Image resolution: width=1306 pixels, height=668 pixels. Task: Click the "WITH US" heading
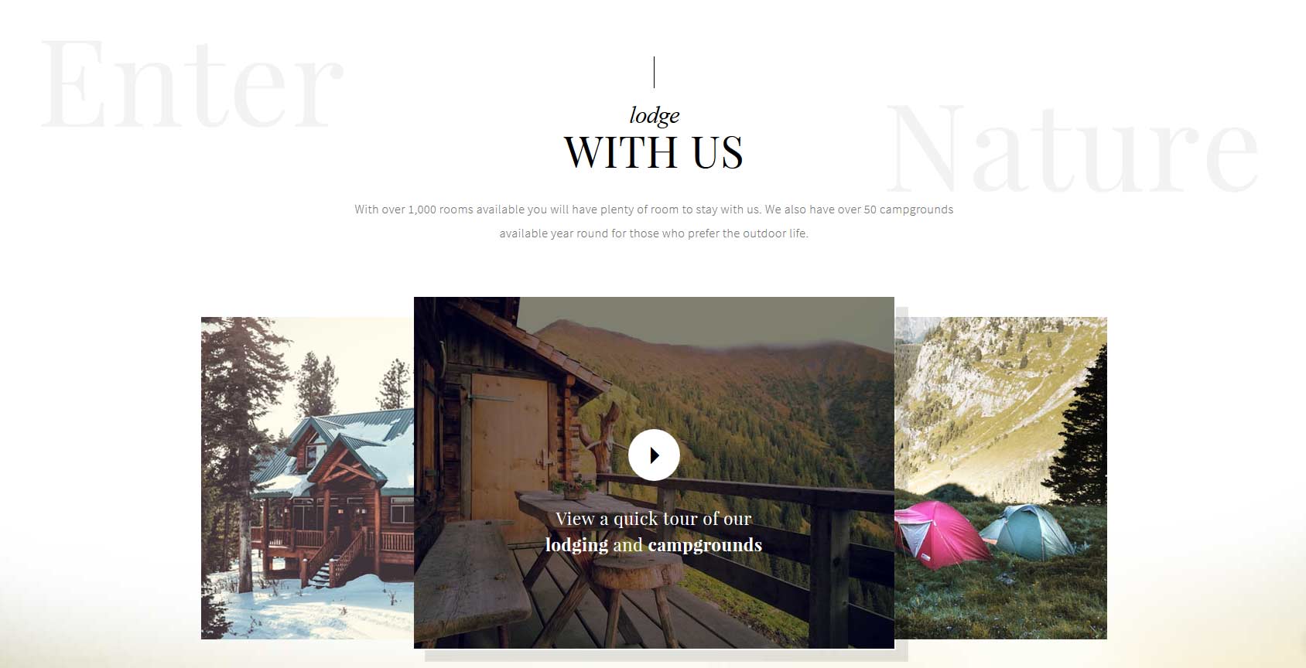pos(654,152)
